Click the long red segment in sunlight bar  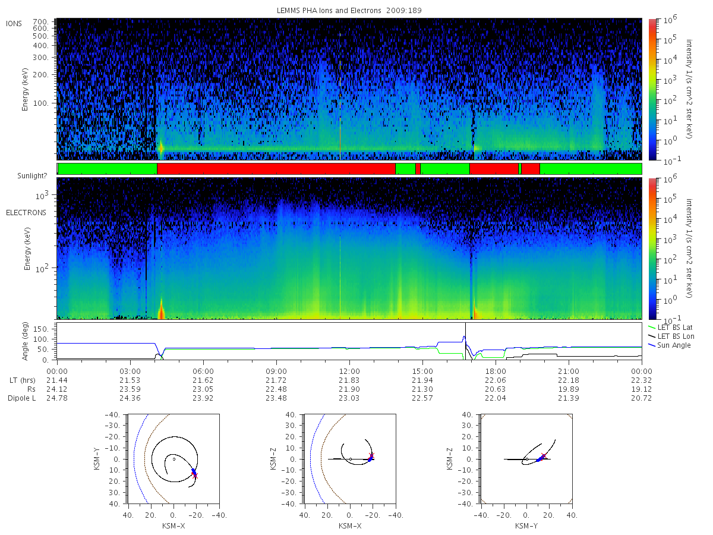click(x=276, y=169)
